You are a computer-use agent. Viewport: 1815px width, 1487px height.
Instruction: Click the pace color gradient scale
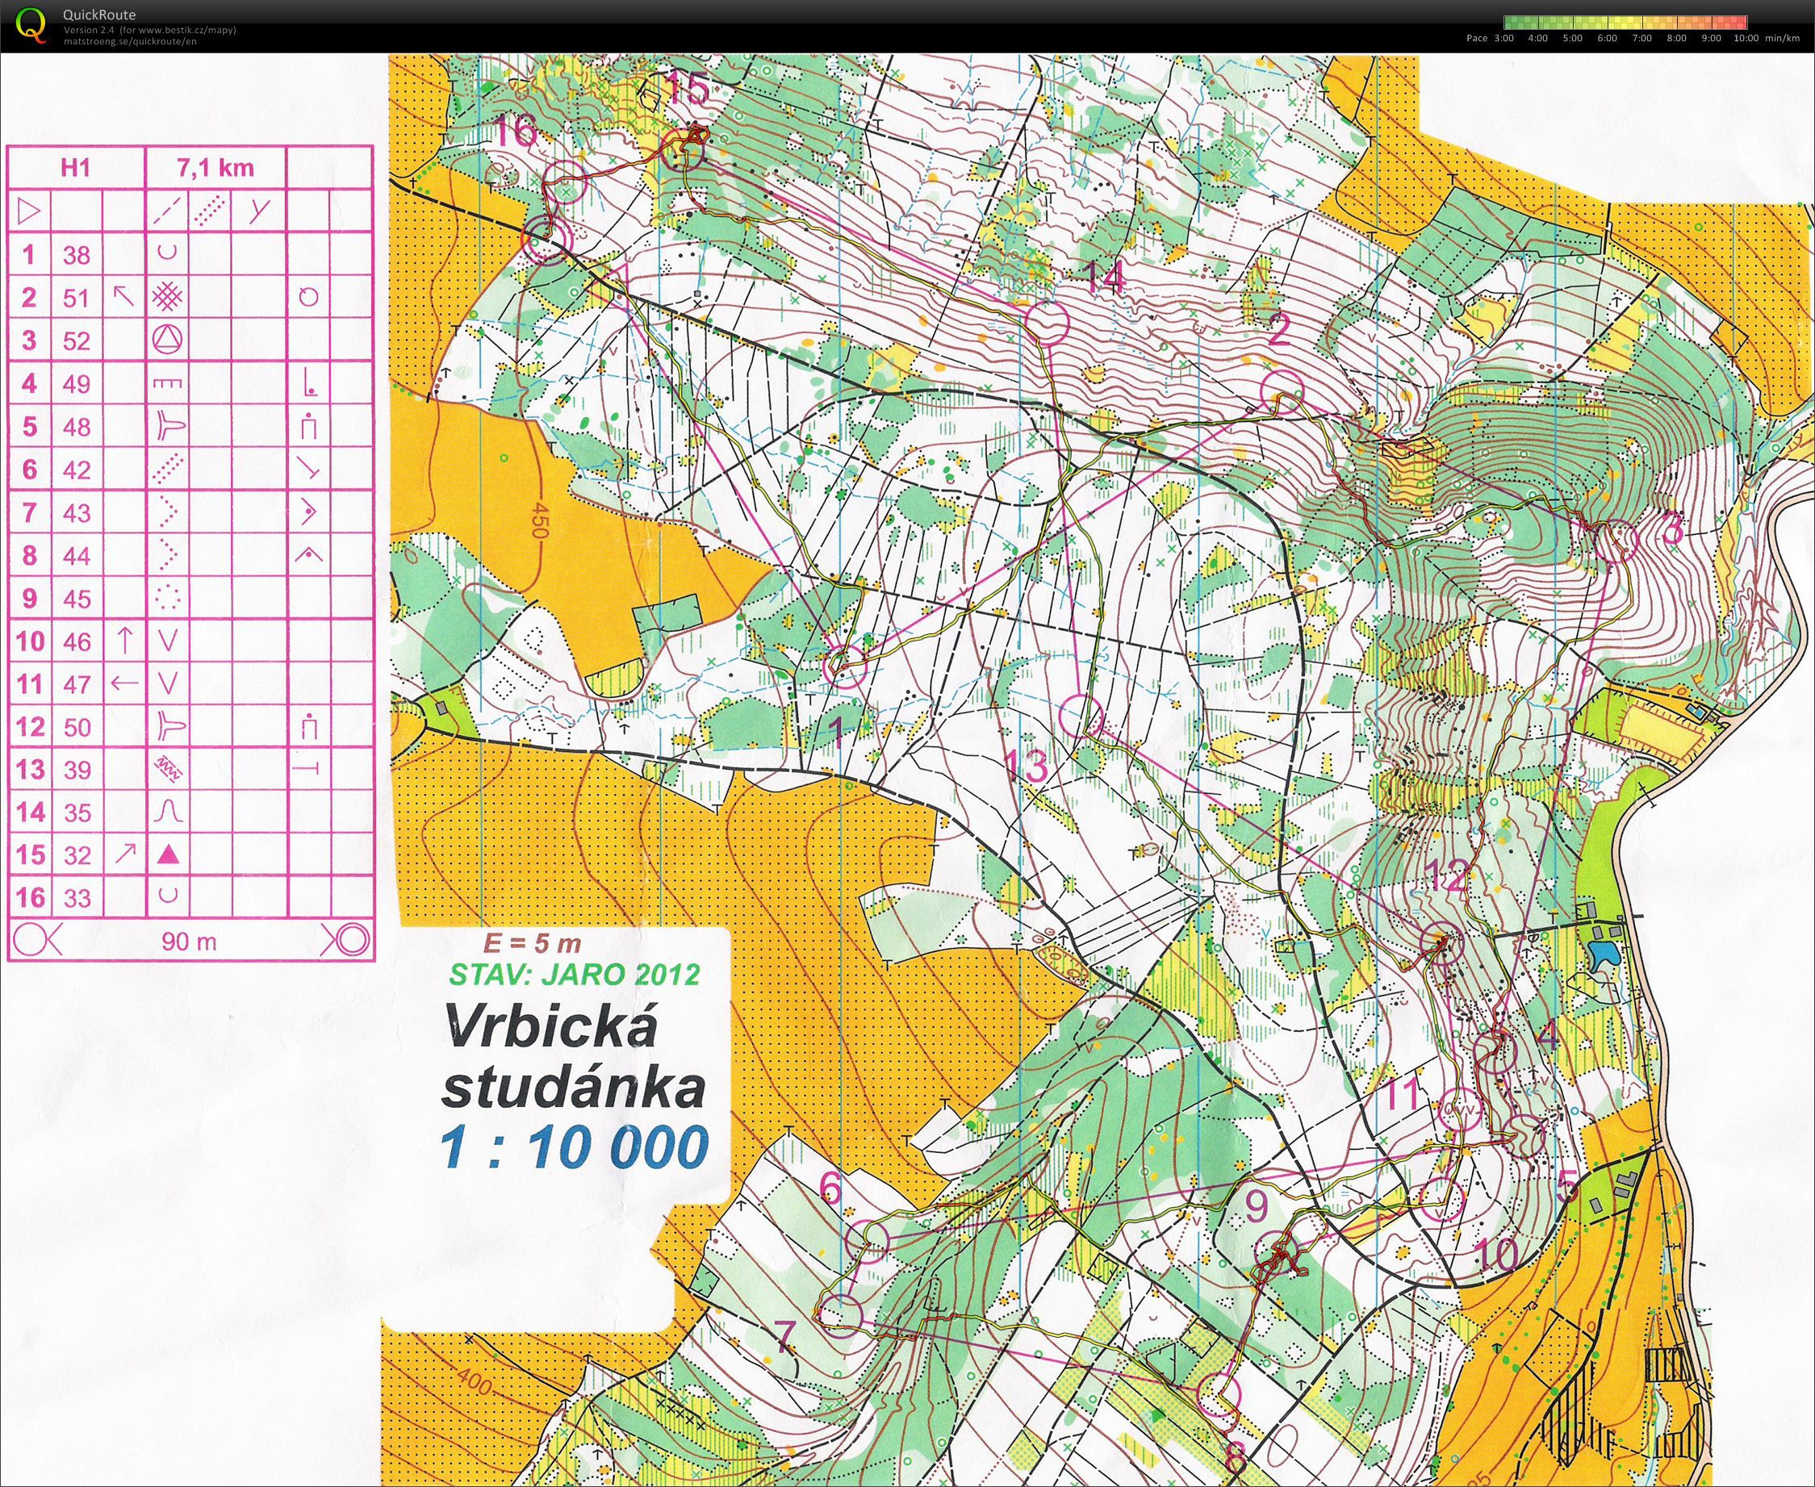pyautogui.click(x=1625, y=23)
